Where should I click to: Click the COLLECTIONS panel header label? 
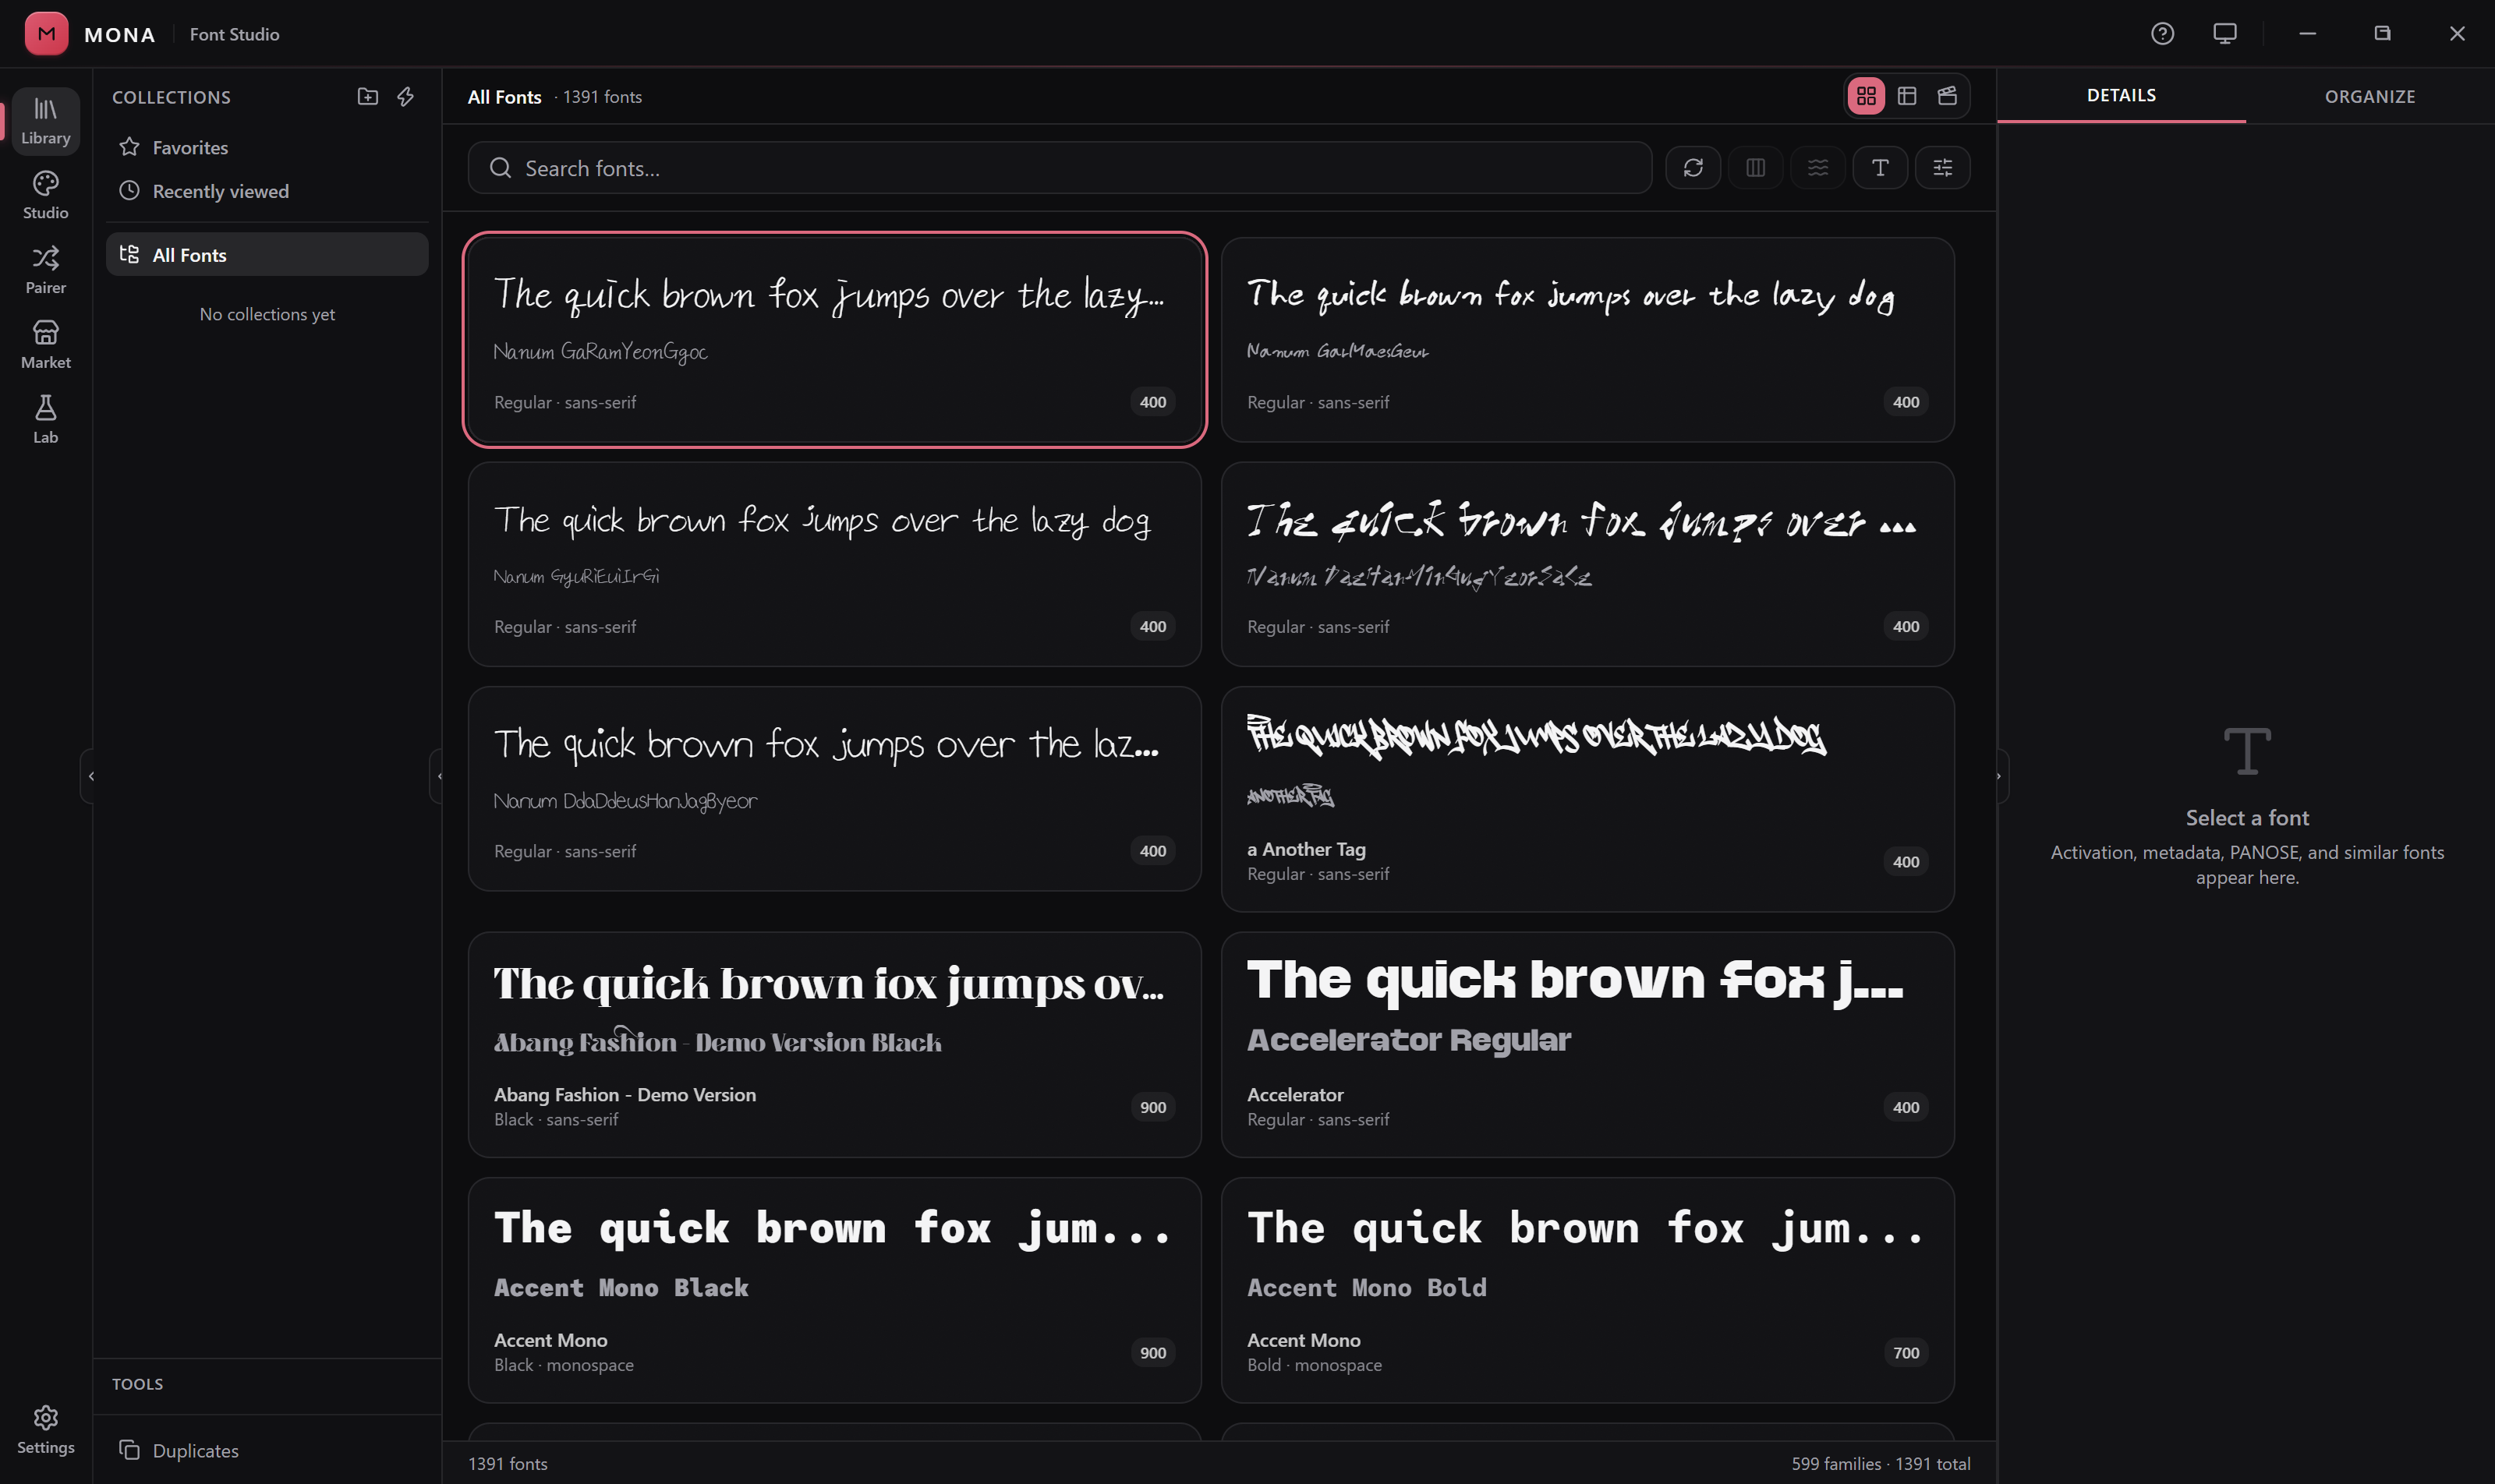171,97
